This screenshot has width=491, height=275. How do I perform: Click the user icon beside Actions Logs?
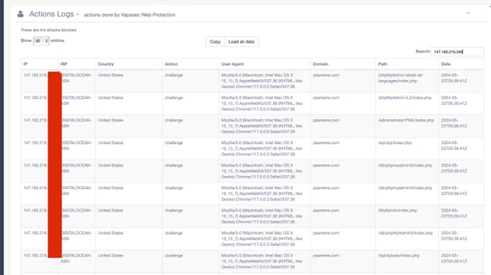(21, 14)
